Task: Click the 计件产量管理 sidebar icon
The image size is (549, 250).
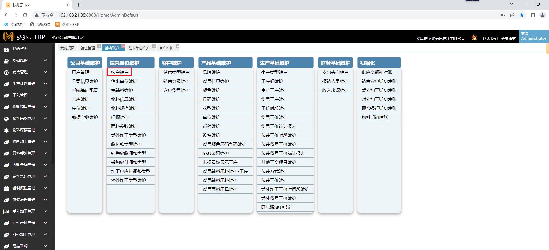Action: point(6,223)
